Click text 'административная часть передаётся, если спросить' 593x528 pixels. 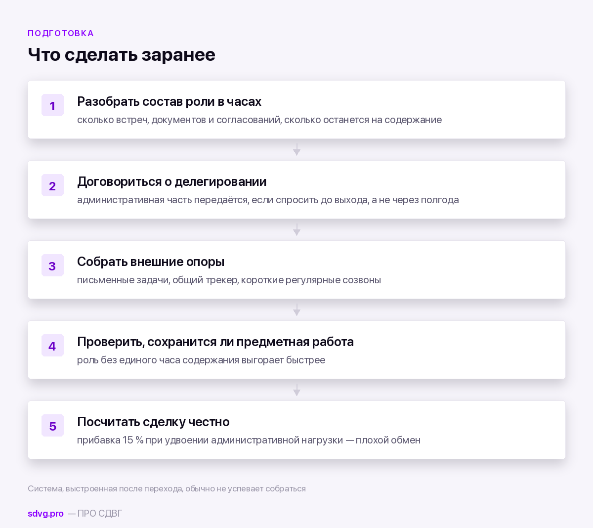197,200
